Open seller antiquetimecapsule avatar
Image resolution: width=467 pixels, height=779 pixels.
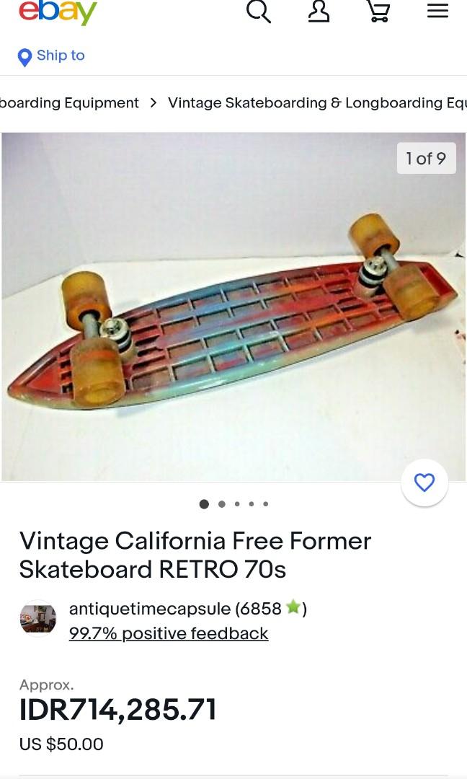38,619
